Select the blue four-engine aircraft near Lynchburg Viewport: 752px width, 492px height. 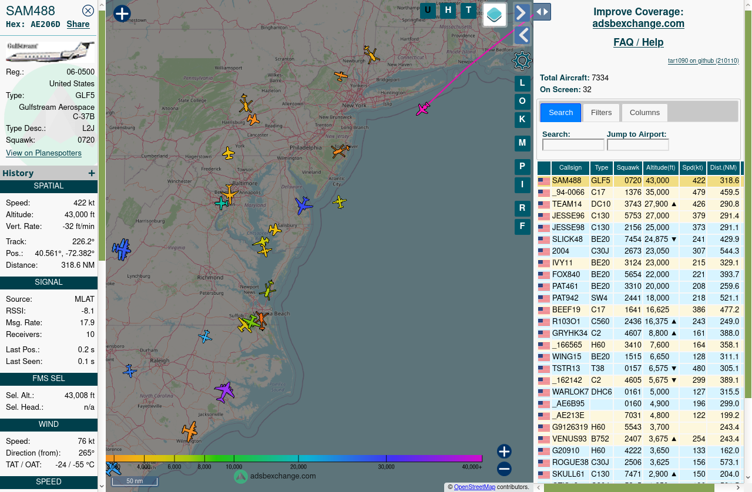122,250
